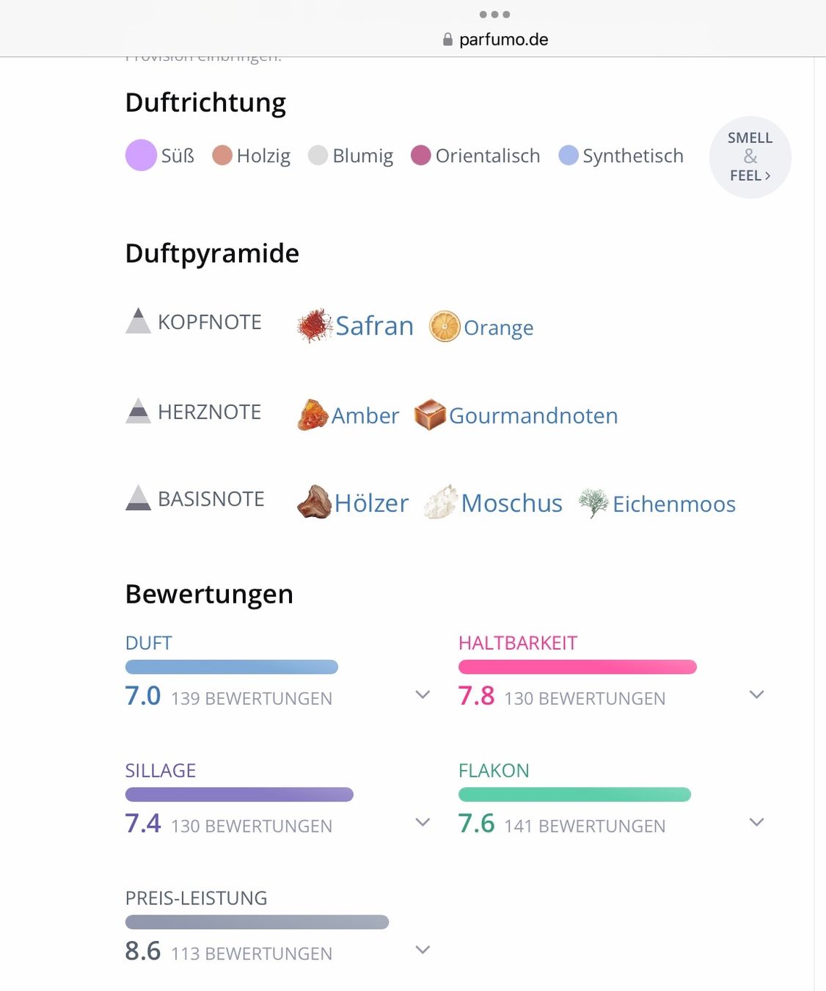The image size is (826, 991).
Task: Click the lock icon beside parfumo.de
Action: 447,40
